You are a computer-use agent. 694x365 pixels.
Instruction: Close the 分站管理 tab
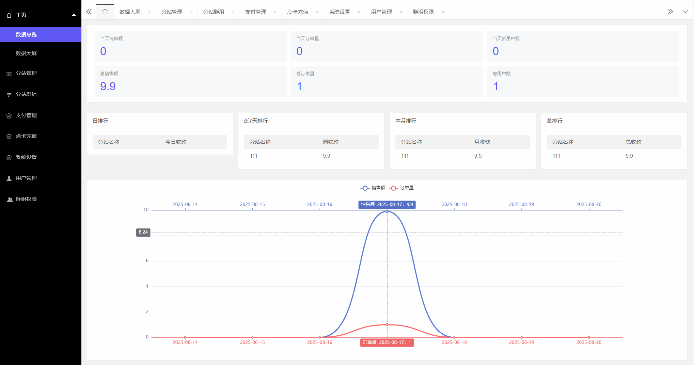pyautogui.click(x=191, y=12)
